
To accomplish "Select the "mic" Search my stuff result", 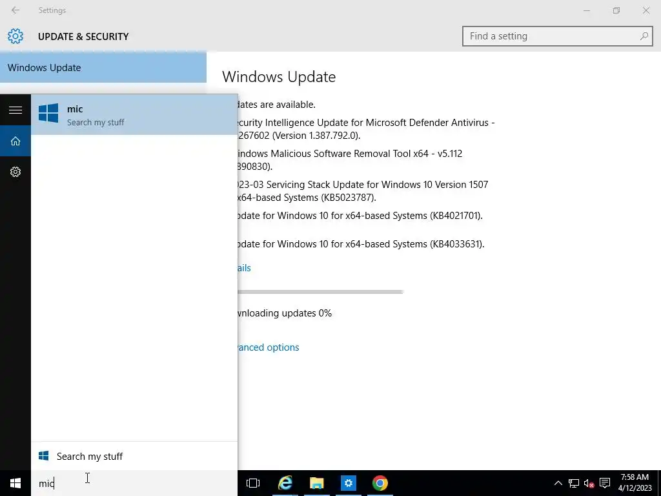I will pos(134,115).
